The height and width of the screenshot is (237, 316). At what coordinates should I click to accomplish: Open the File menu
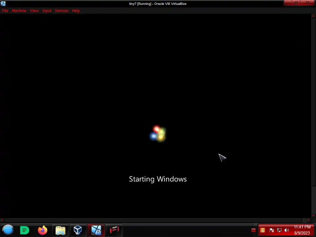coord(5,11)
